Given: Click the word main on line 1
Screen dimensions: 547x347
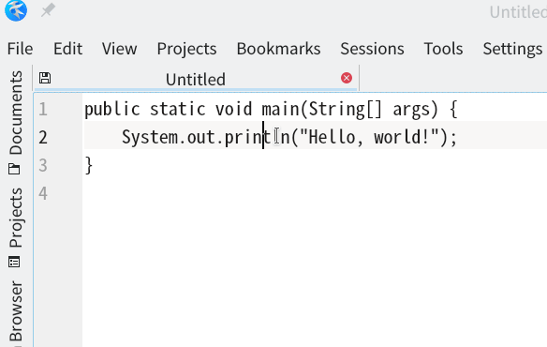Looking at the screenshot, I should pos(280,109).
